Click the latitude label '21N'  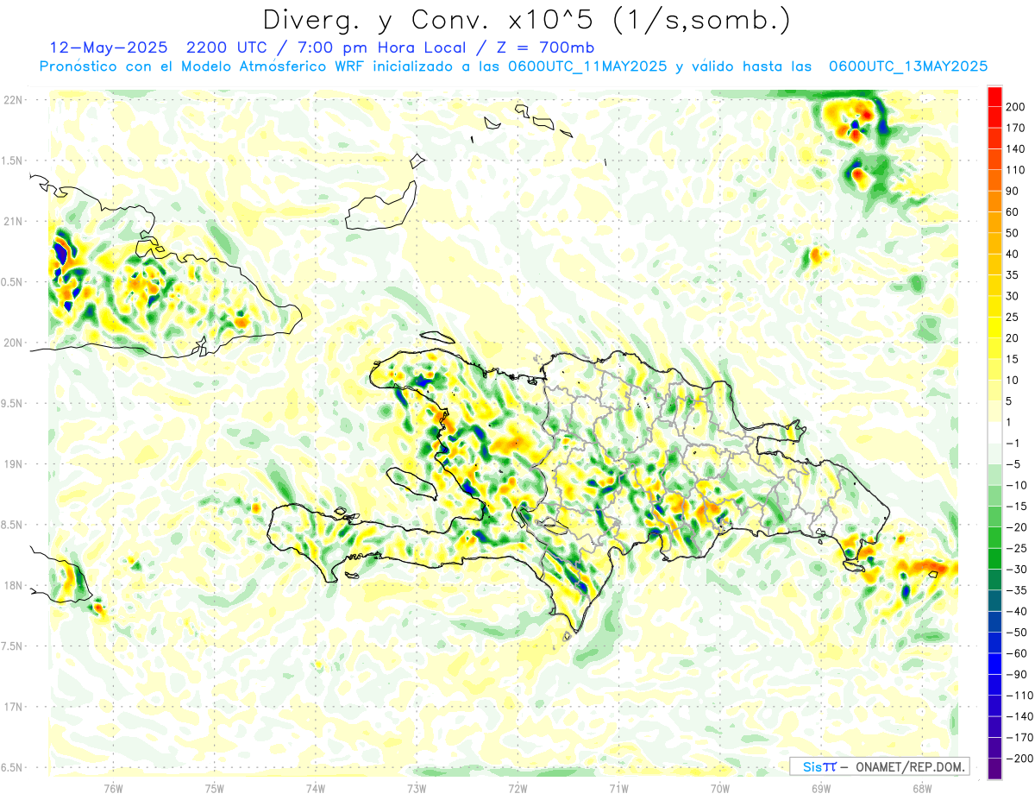point(13,222)
